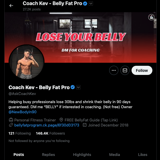Image resolution: width=160 pixels, height=160 pixels.
Task: Go back using the left arrow
Action: (11, 6)
